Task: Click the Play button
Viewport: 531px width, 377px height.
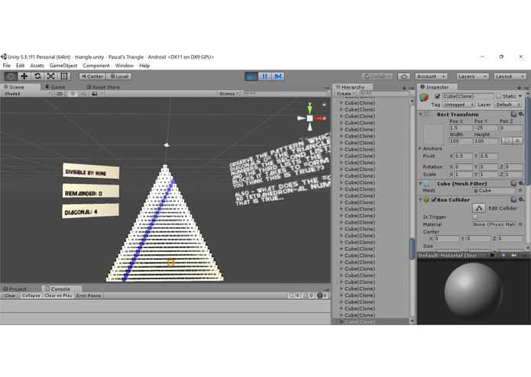Action: 251,76
